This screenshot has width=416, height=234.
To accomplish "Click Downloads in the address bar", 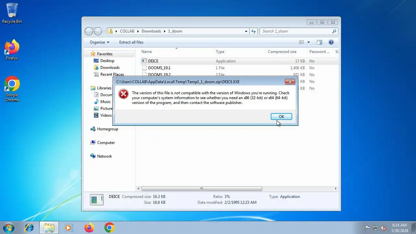I will click(x=151, y=31).
